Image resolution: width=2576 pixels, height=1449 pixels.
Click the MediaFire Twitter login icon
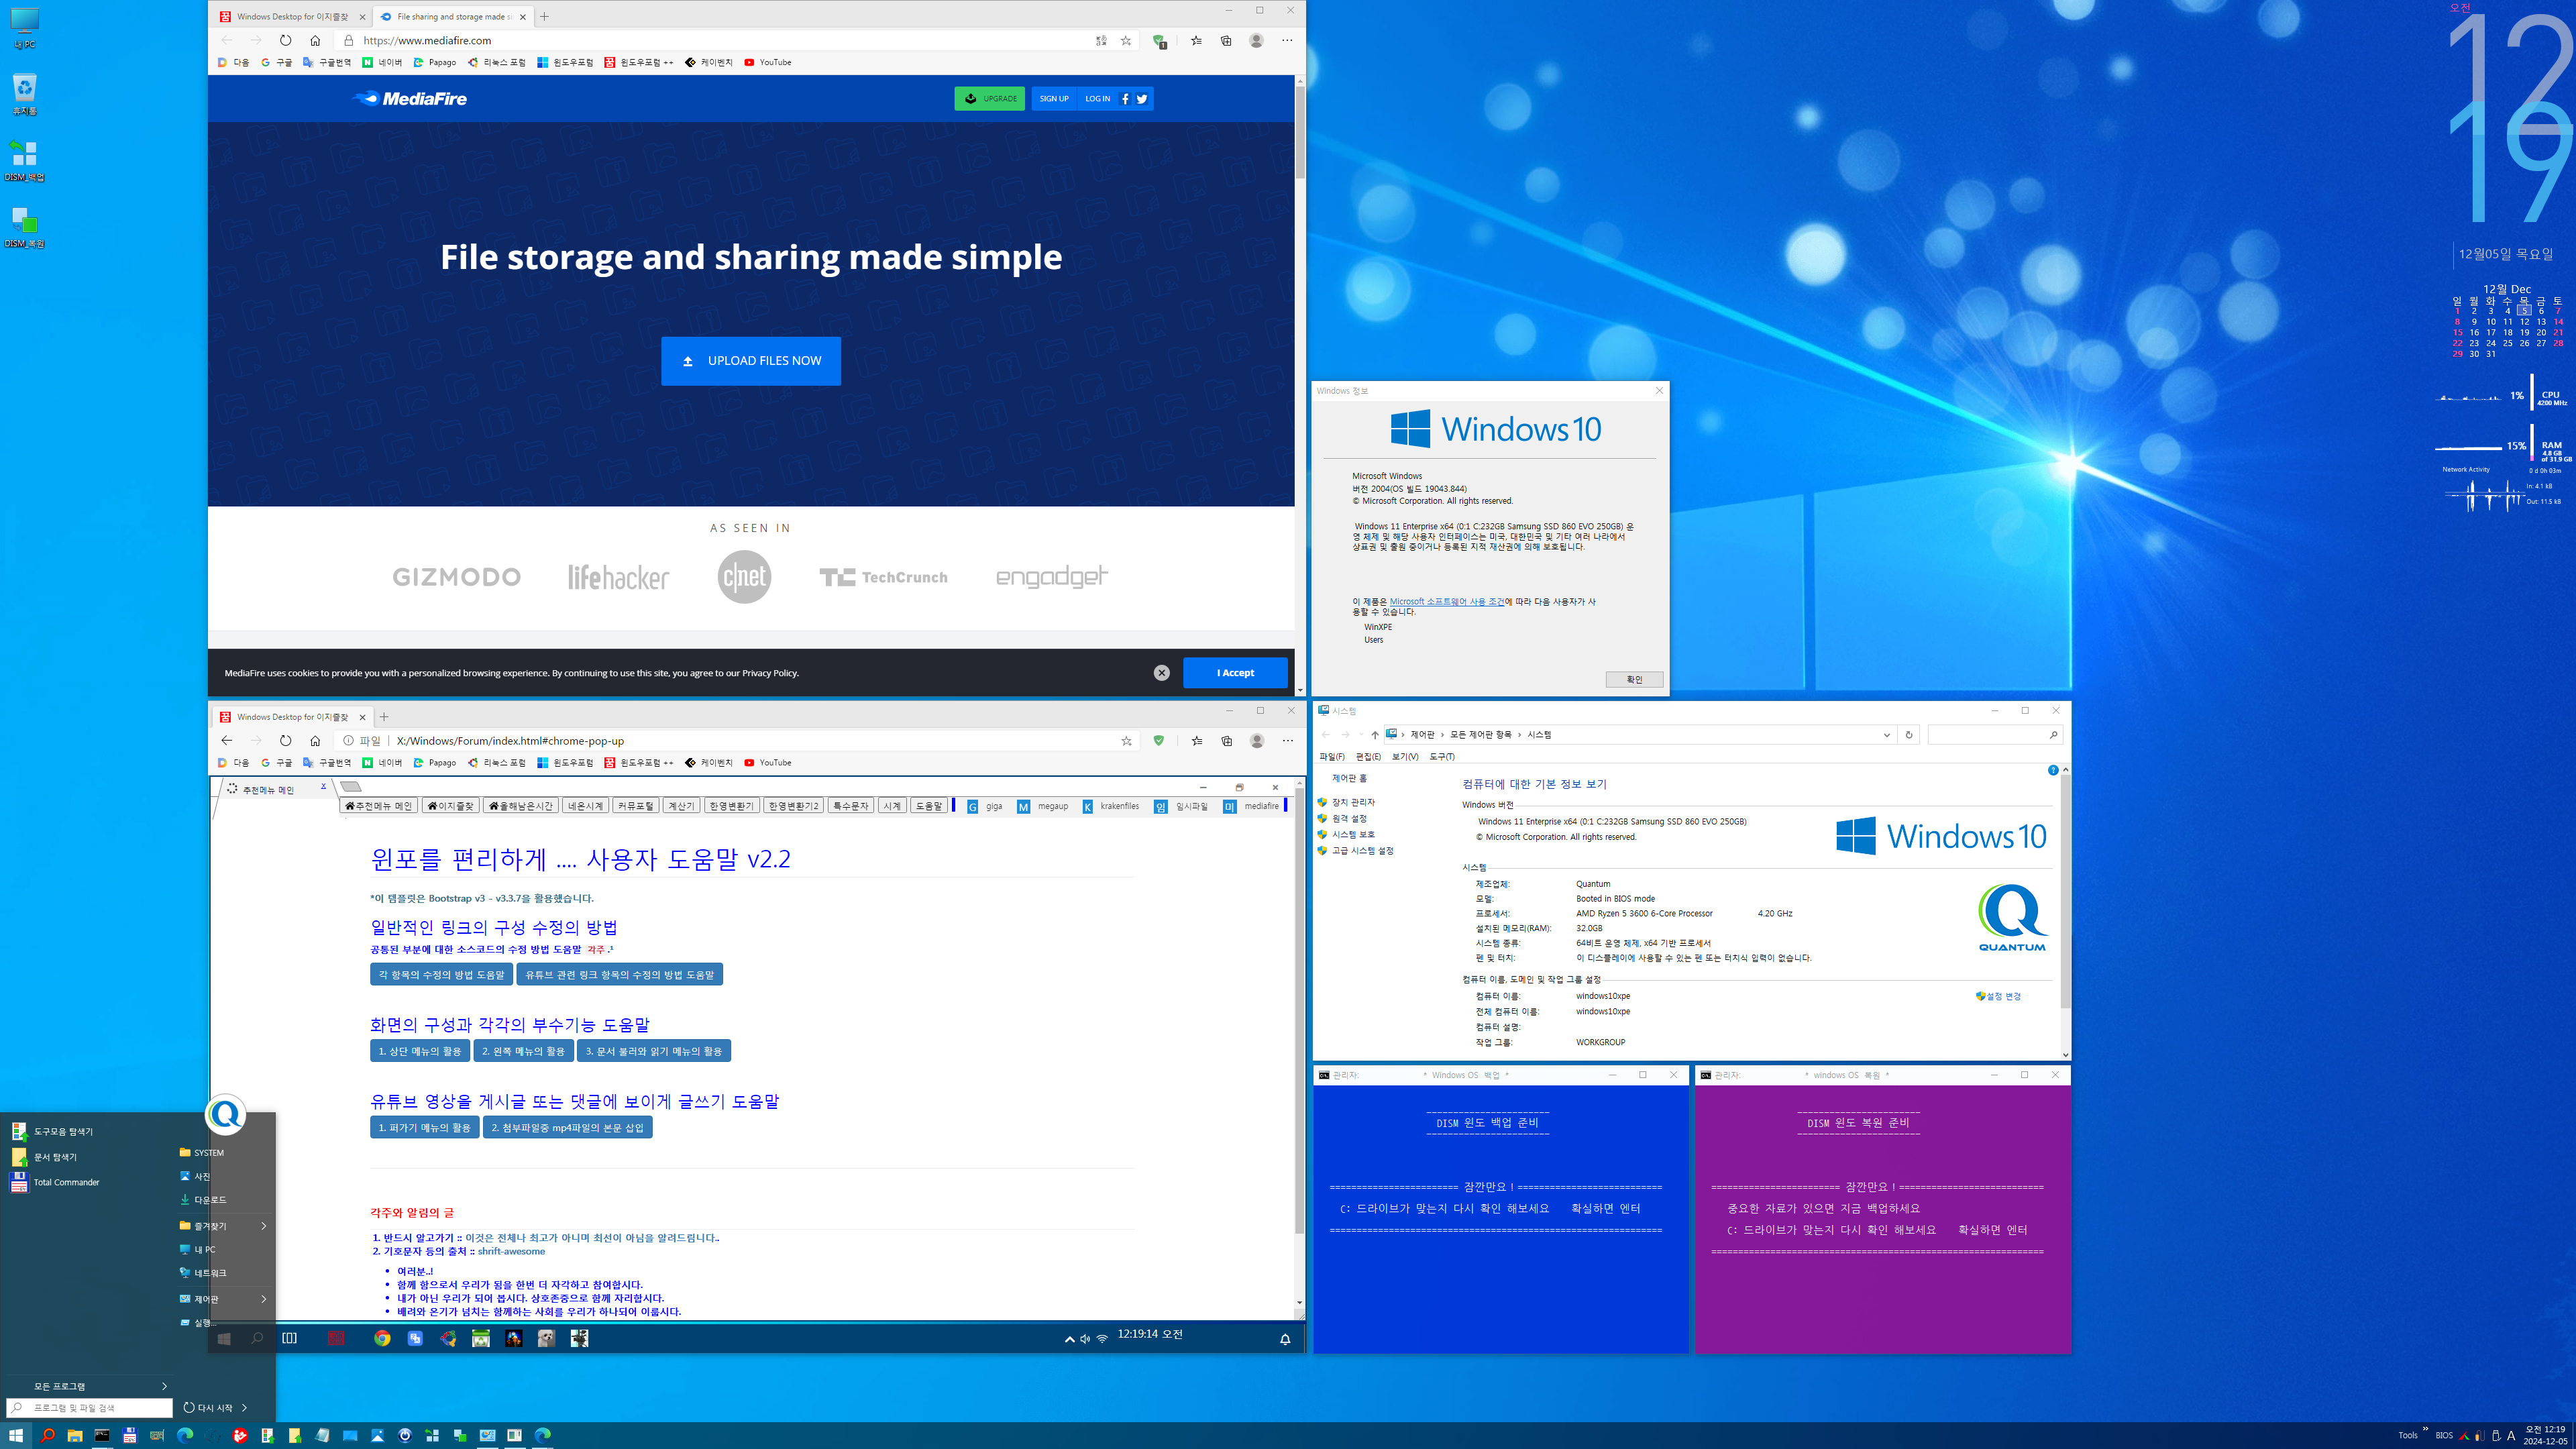(x=1142, y=99)
